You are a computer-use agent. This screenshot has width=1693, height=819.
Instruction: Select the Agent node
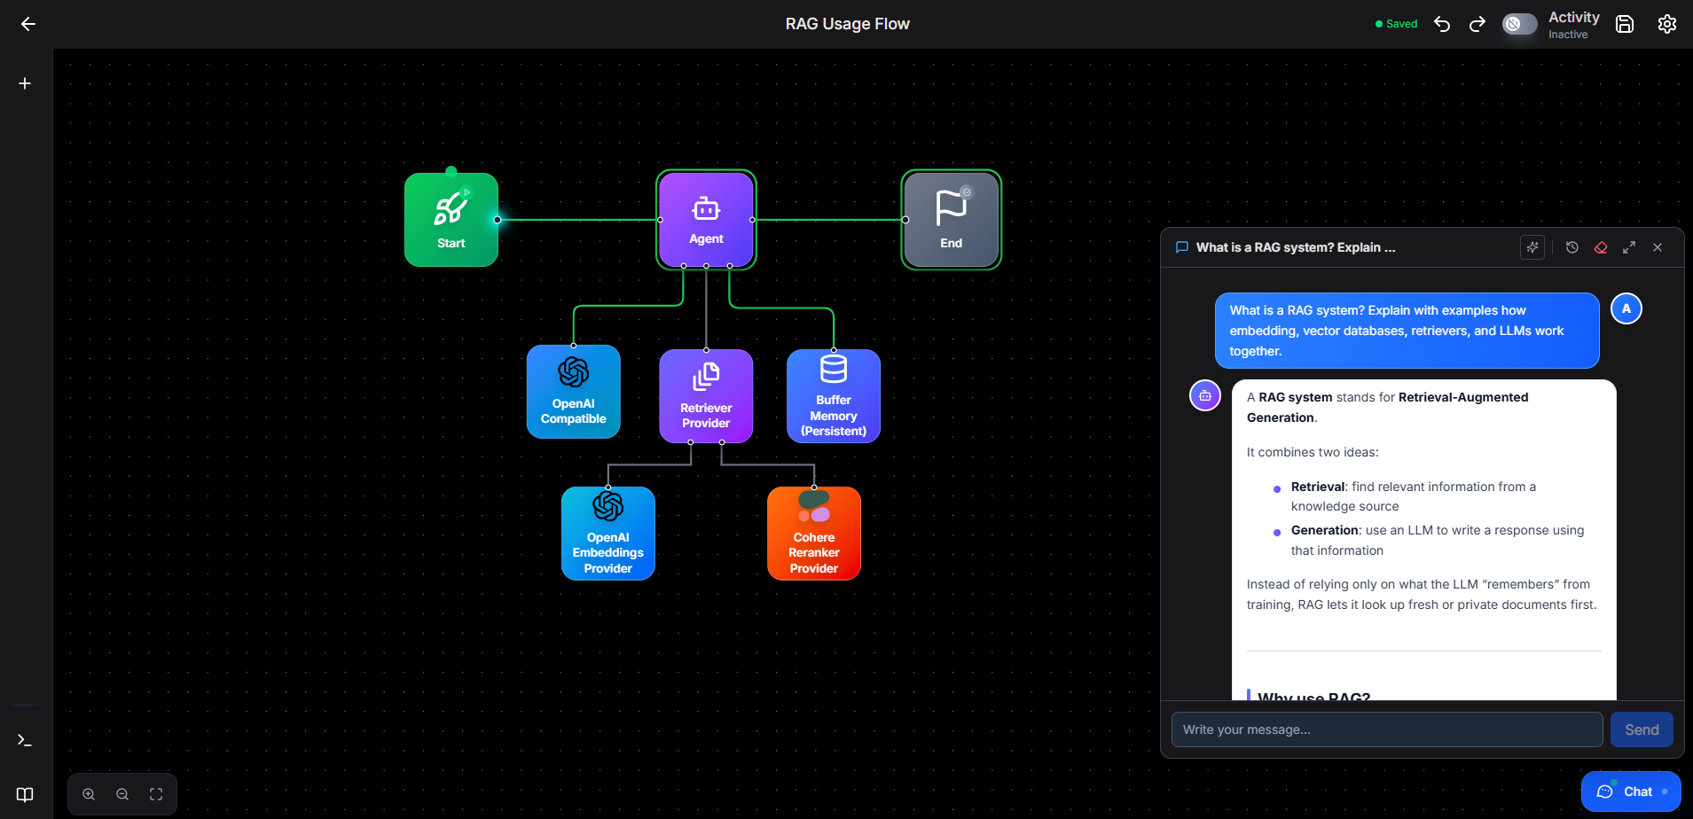[x=706, y=220]
